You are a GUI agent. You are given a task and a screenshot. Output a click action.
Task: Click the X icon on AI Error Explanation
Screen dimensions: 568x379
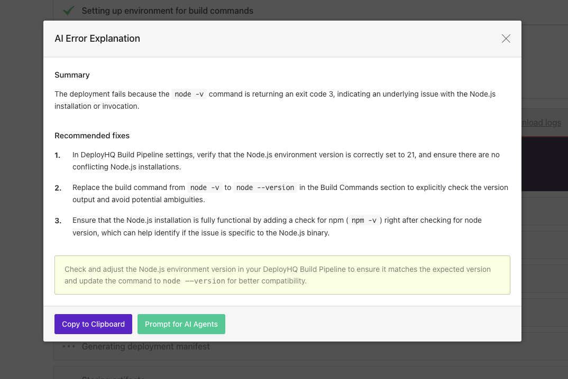[506, 39]
